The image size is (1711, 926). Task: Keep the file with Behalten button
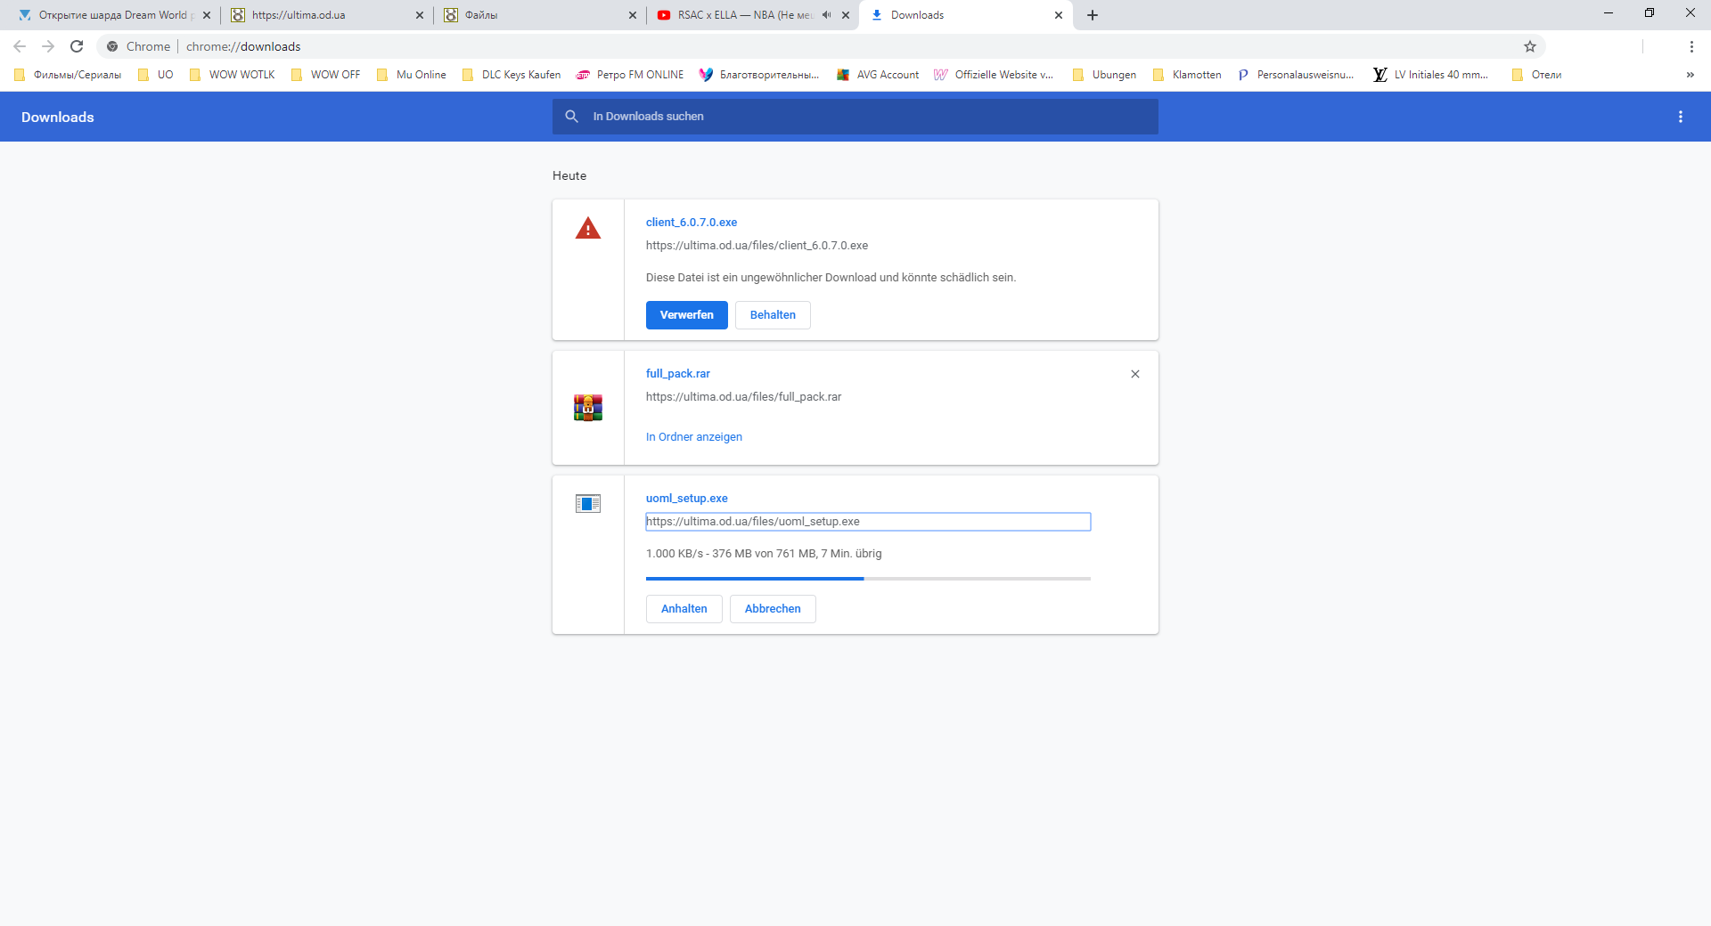coord(773,315)
